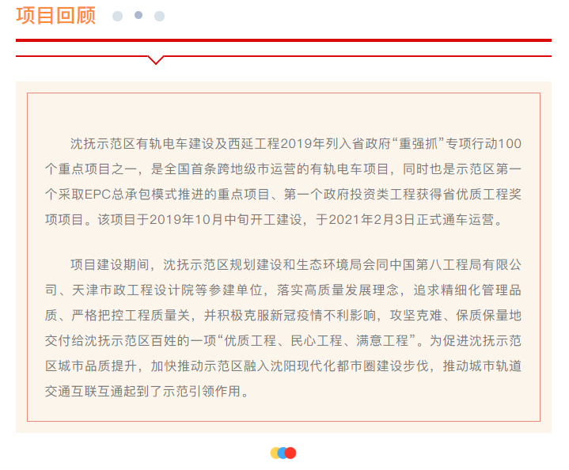Click the line ending 交通互联互通起到了示范引领作用

pyautogui.click(x=147, y=391)
